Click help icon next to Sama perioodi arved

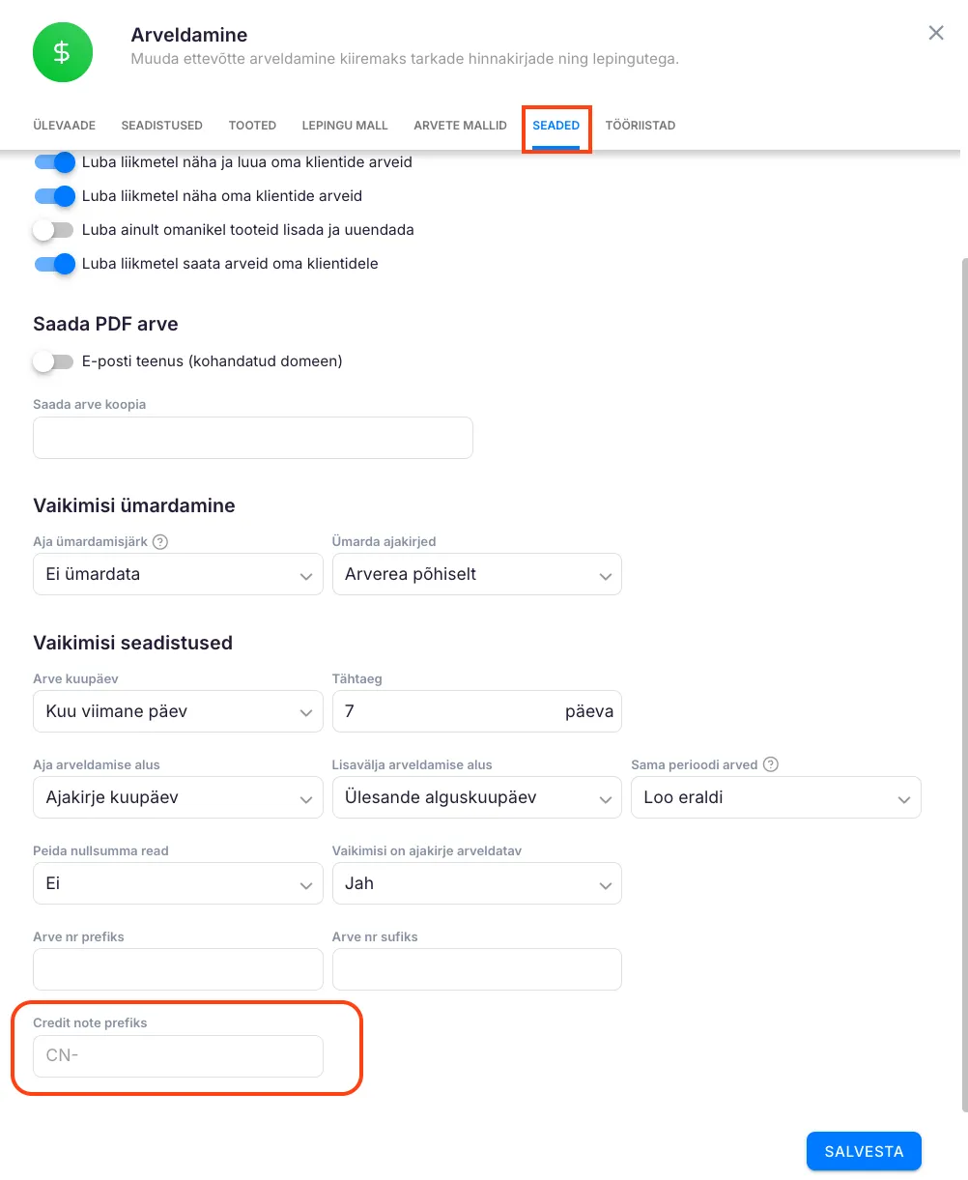(770, 764)
